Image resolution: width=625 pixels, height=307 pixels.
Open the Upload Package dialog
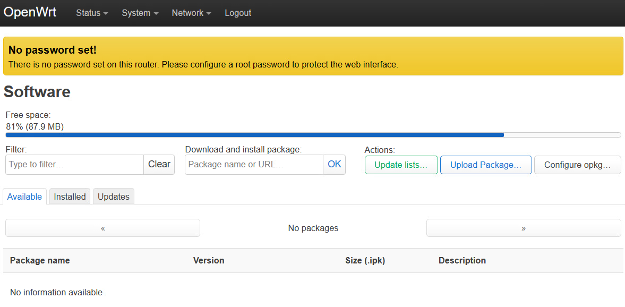485,165
